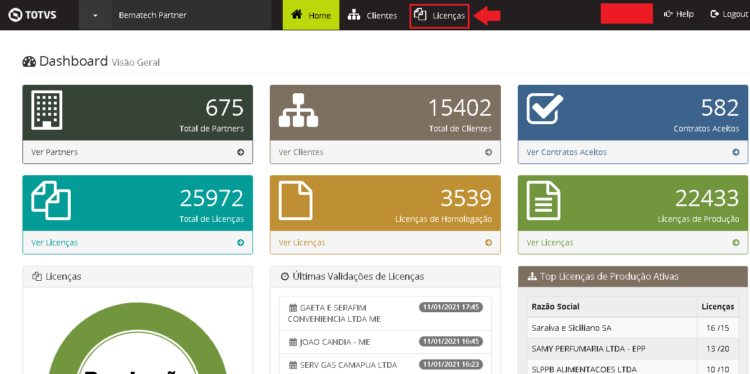This screenshot has height=374, width=750.
Task: Click the 11/01/2021 16:45 timestamp badge
Action: [451, 341]
